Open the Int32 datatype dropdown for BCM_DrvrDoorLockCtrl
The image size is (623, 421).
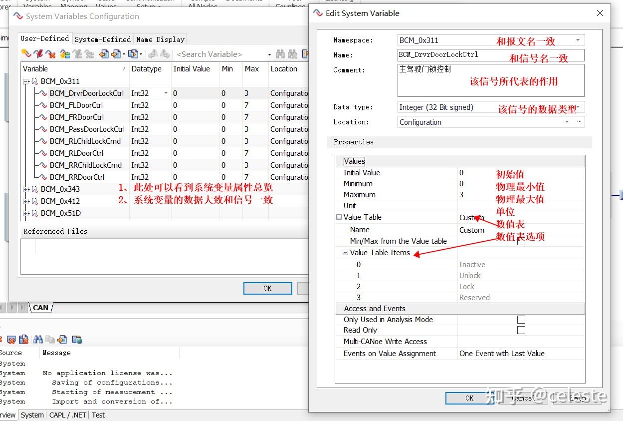pyautogui.click(x=166, y=93)
